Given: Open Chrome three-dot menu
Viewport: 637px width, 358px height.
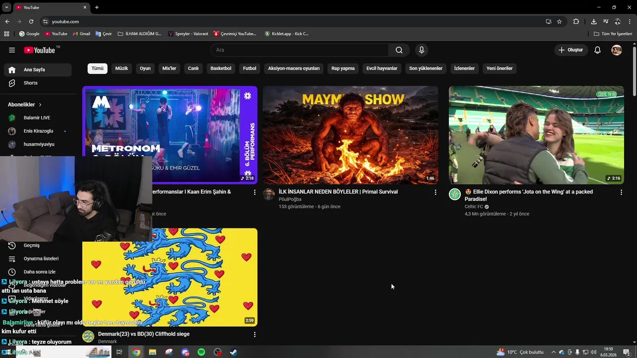Looking at the screenshot, I should 630,21.
